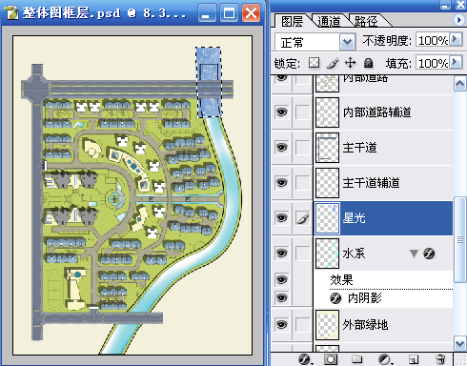Switch to the 路径 tab

pyautogui.click(x=366, y=21)
